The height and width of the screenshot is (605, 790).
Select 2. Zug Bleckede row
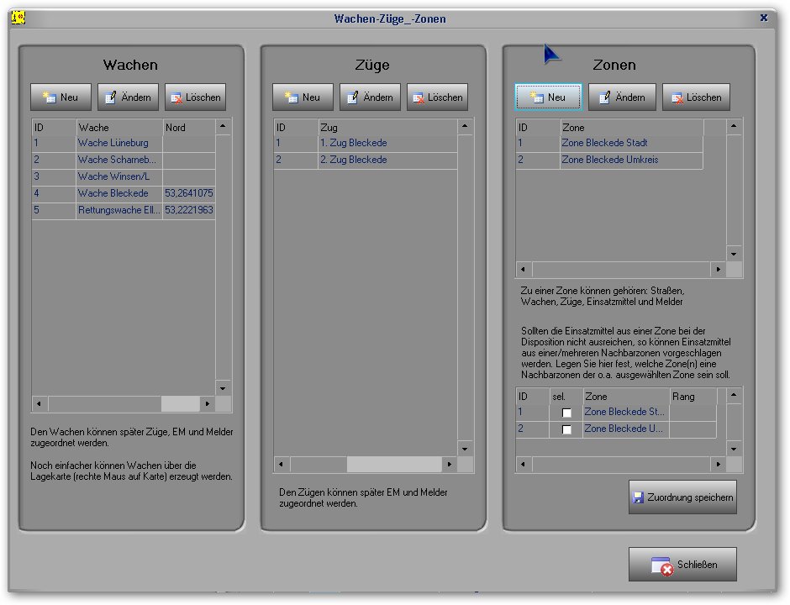[366, 160]
